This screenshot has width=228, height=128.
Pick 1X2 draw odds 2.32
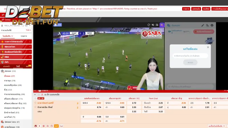pos(134,112)
